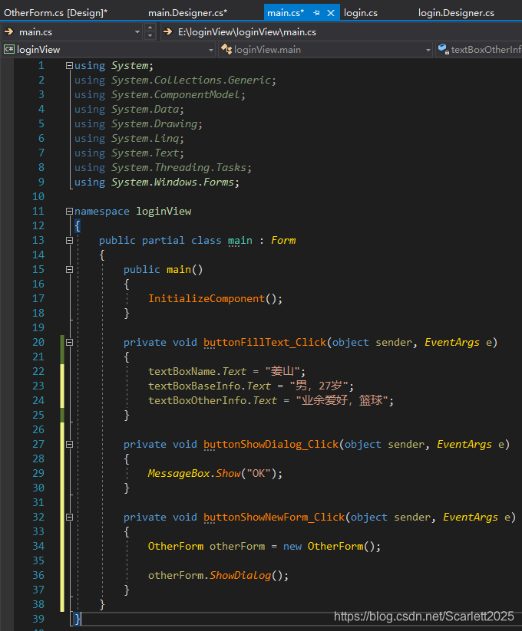Click line number 29 in the gutter

coord(38,473)
